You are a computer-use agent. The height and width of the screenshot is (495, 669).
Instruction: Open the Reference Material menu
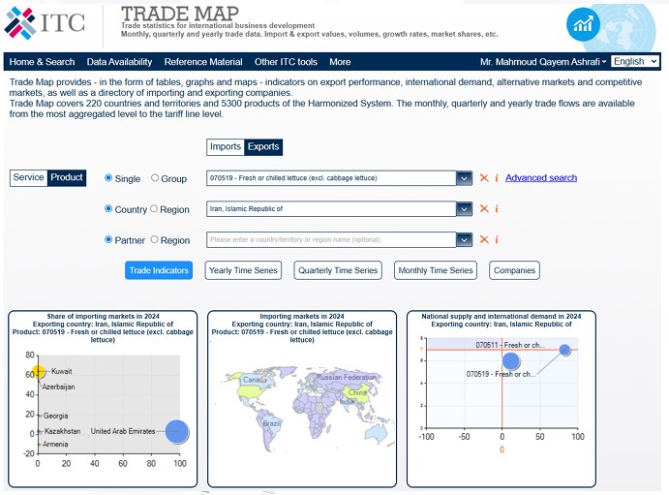click(203, 62)
